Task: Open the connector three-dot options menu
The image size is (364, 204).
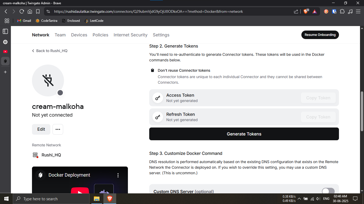Action: tap(58, 129)
